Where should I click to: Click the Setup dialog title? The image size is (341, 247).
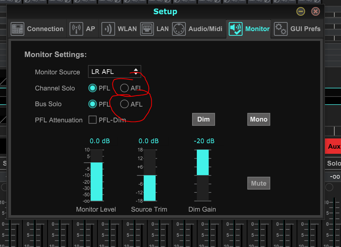[165, 11]
